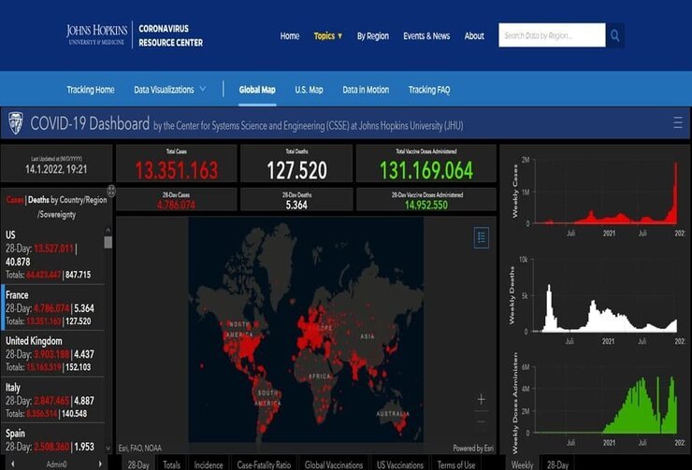Viewport: 692px width, 470px height.
Task: Click in the Search Data by Region field
Action: pyautogui.click(x=552, y=36)
